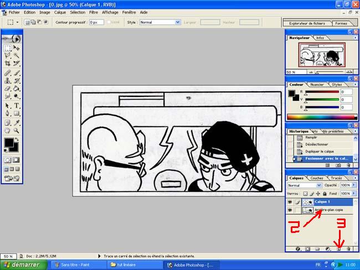Click Create new layer icon in Calques
The width and height of the screenshot is (360, 270).
pos(338,249)
